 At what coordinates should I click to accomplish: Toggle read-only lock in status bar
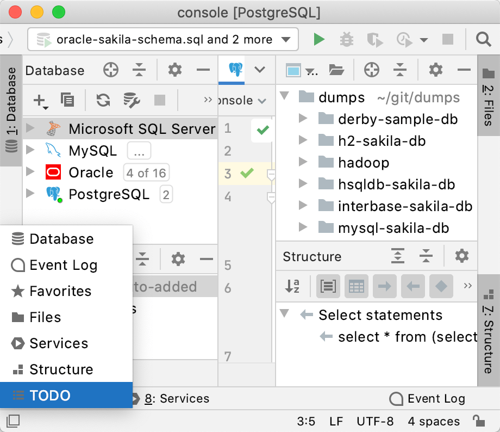479,421
